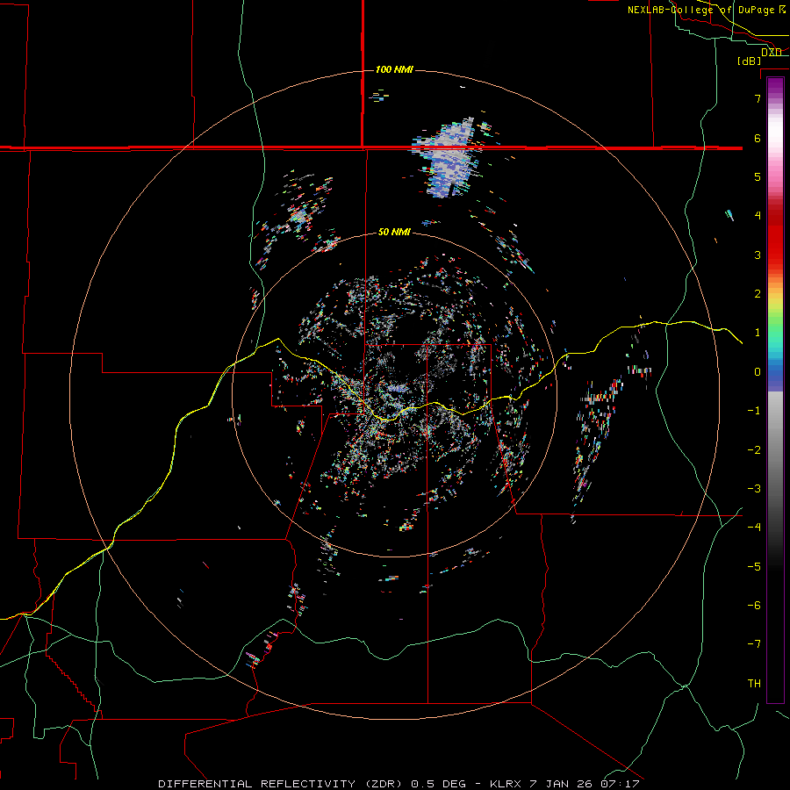Click the scale label "5"

pyautogui.click(x=758, y=176)
